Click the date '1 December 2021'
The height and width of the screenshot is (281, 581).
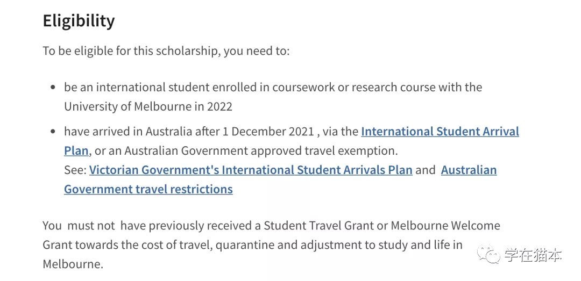click(268, 132)
